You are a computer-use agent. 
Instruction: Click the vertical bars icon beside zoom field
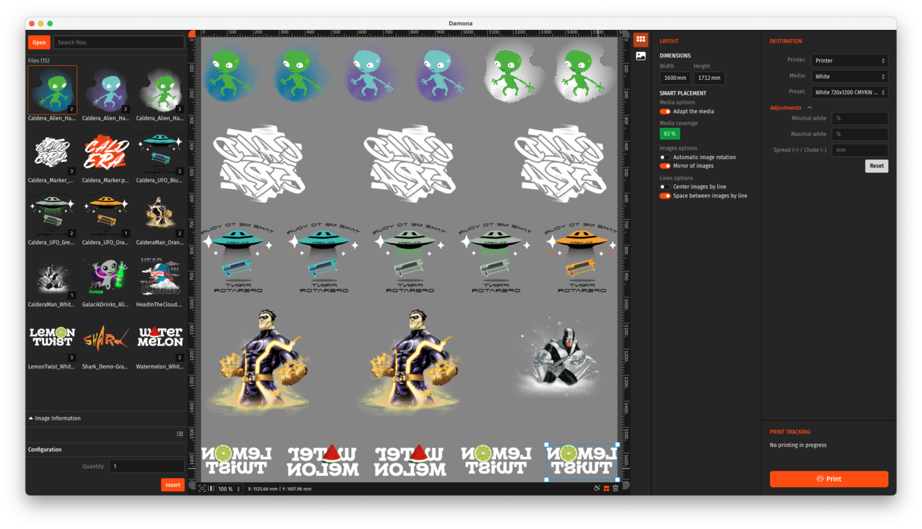(211, 489)
